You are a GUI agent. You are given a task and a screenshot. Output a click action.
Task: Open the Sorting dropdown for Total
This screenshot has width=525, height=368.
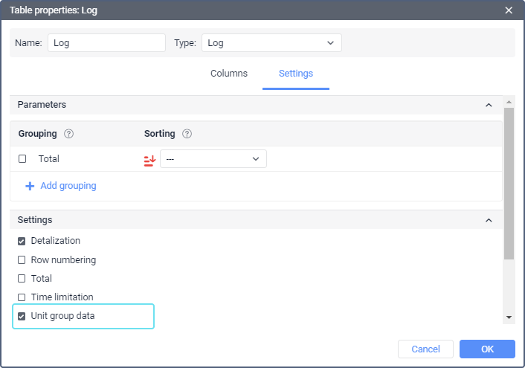(x=213, y=159)
